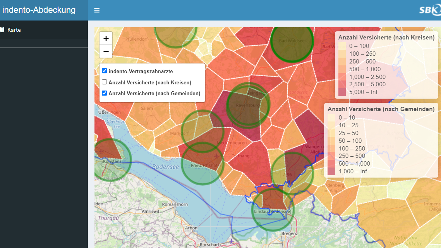
Task: Click the 1,000 – Inf swatch in Gemeinden legend
Action: pos(331,171)
